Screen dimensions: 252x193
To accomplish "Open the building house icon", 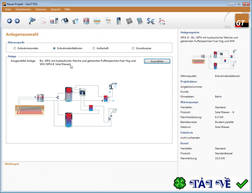I will (x=65, y=21).
